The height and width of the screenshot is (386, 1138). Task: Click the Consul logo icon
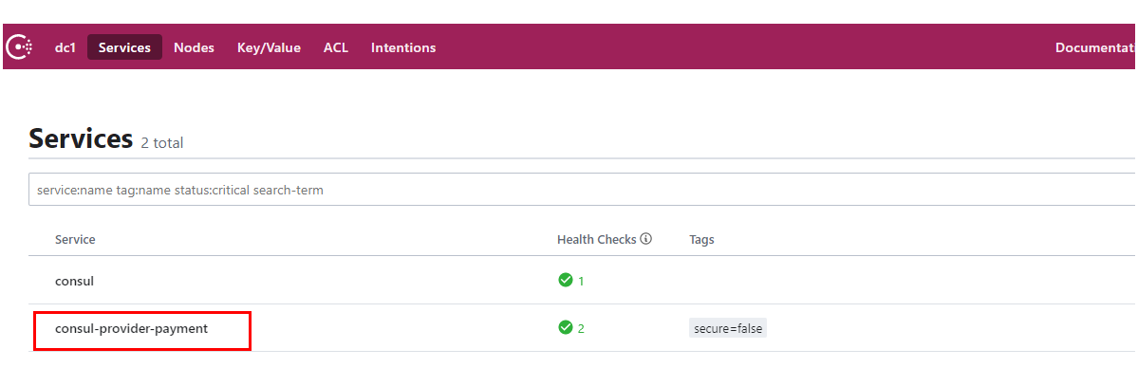[x=20, y=46]
